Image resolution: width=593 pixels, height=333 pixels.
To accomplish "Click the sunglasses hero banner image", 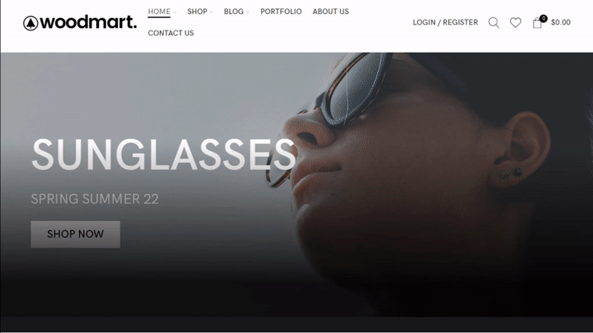I will (296, 185).
